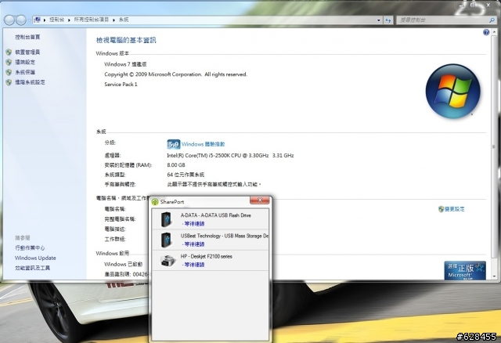Click waiting-for-connection status under USBest Technology
The width and height of the screenshot is (501, 343).
(193, 244)
